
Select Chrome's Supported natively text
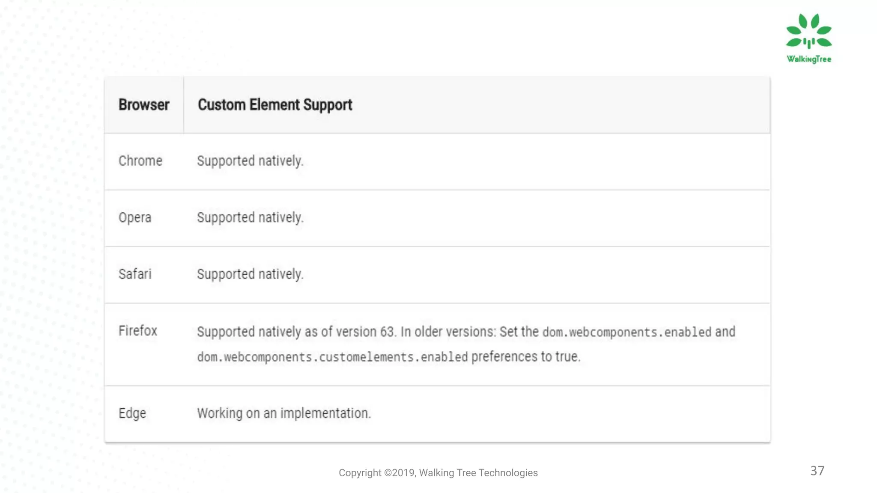pos(250,161)
